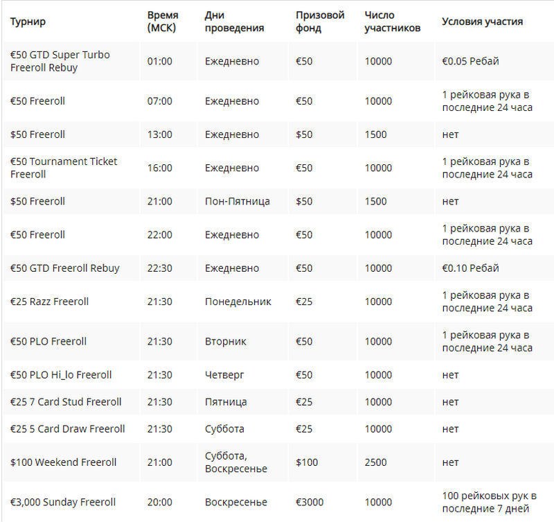Click the Условия участия column header
This screenshot has width=554, height=522.
[482, 21]
